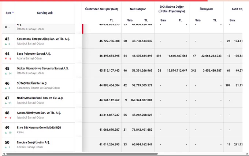Open SÜTAŞ Süt Ürünleri A.Ş. entry
The height and width of the screenshot is (156, 249).
(x=32, y=83)
